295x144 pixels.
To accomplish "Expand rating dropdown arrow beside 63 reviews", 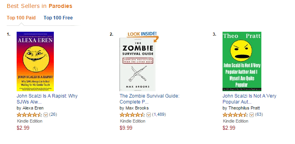I will click(251, 115).
